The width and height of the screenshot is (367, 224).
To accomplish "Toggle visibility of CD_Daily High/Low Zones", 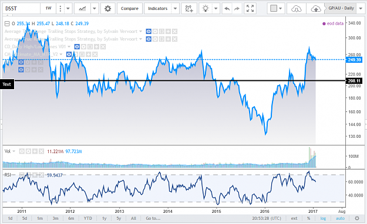I will click(77, 47).
